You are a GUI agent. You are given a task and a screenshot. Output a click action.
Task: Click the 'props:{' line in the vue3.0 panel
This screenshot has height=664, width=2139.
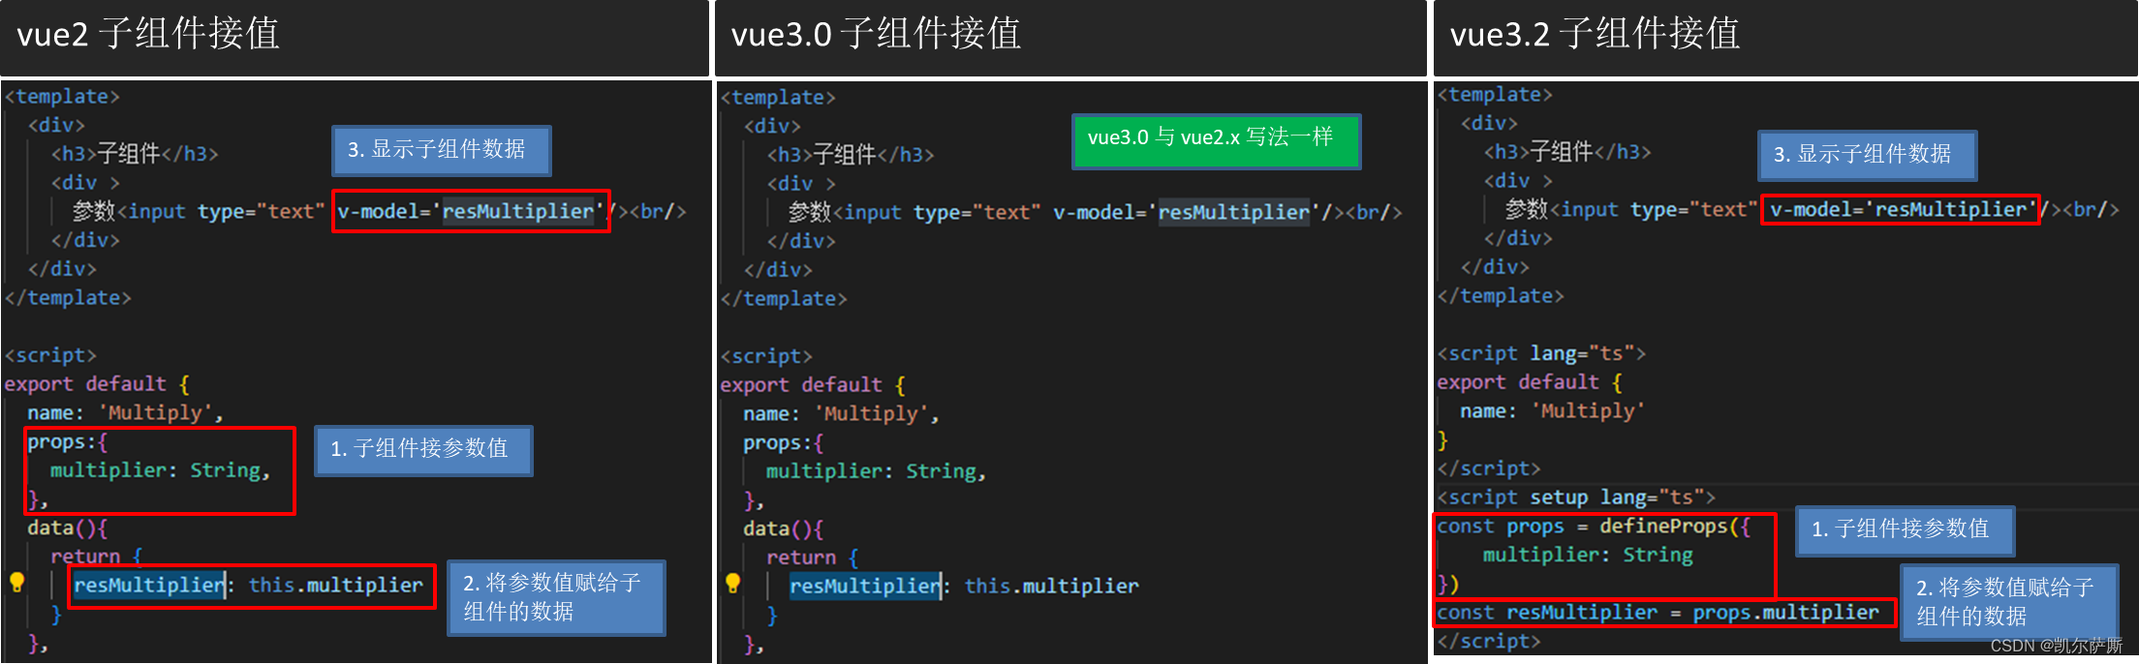(784, 443)
